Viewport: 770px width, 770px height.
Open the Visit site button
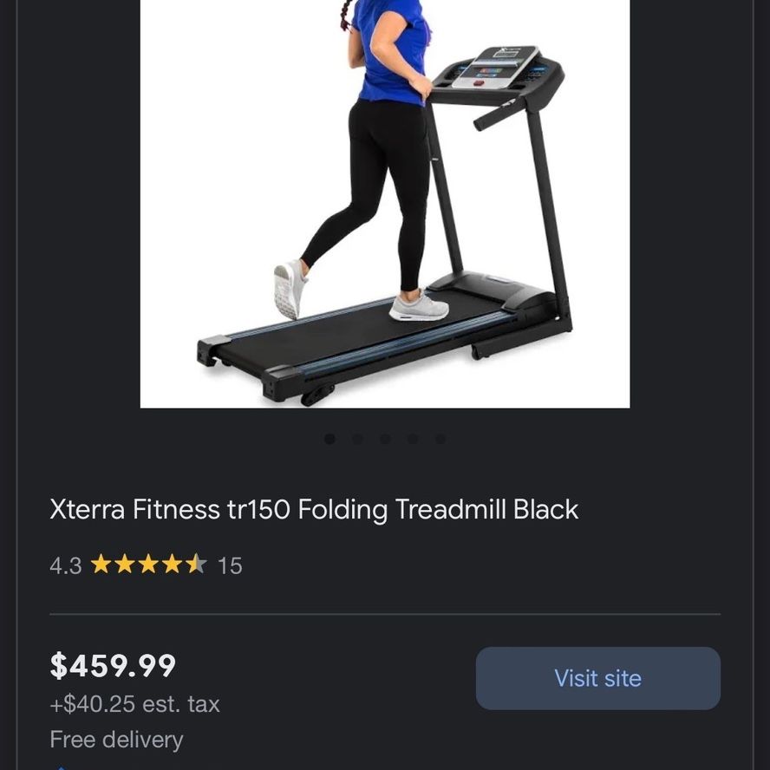pyautogui.click(x=597, y=678)
